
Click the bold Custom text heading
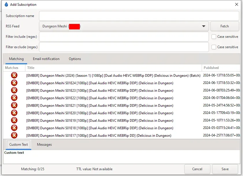(14, 153)
